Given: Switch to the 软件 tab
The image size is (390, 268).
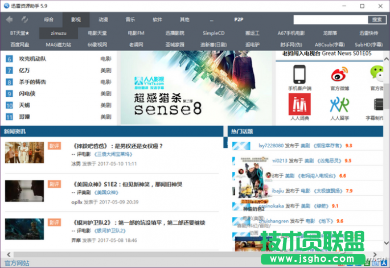Looking at the screenshot, I should pos(158,19).
